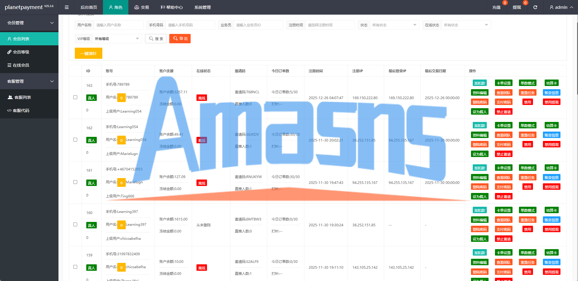Screen dimensions: 578x281
Task: Open the VIP等级 level dropdown
Action: 117,39
